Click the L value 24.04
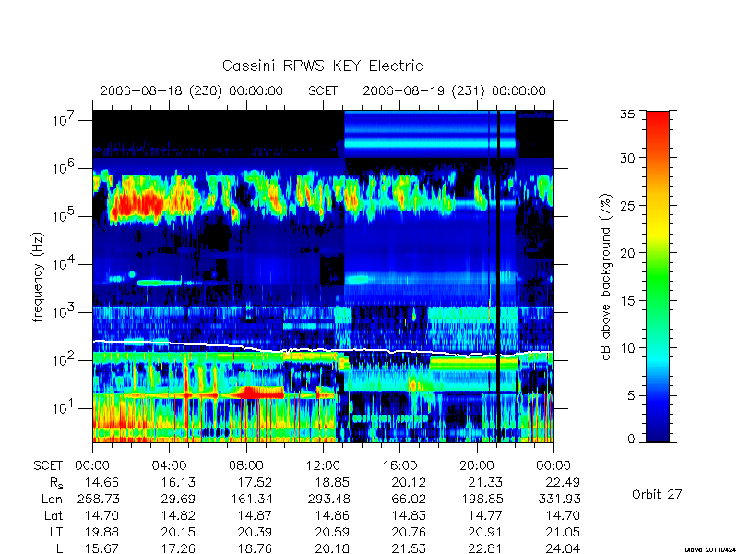This screenshot has width=738, height=554. coord(563,548)
